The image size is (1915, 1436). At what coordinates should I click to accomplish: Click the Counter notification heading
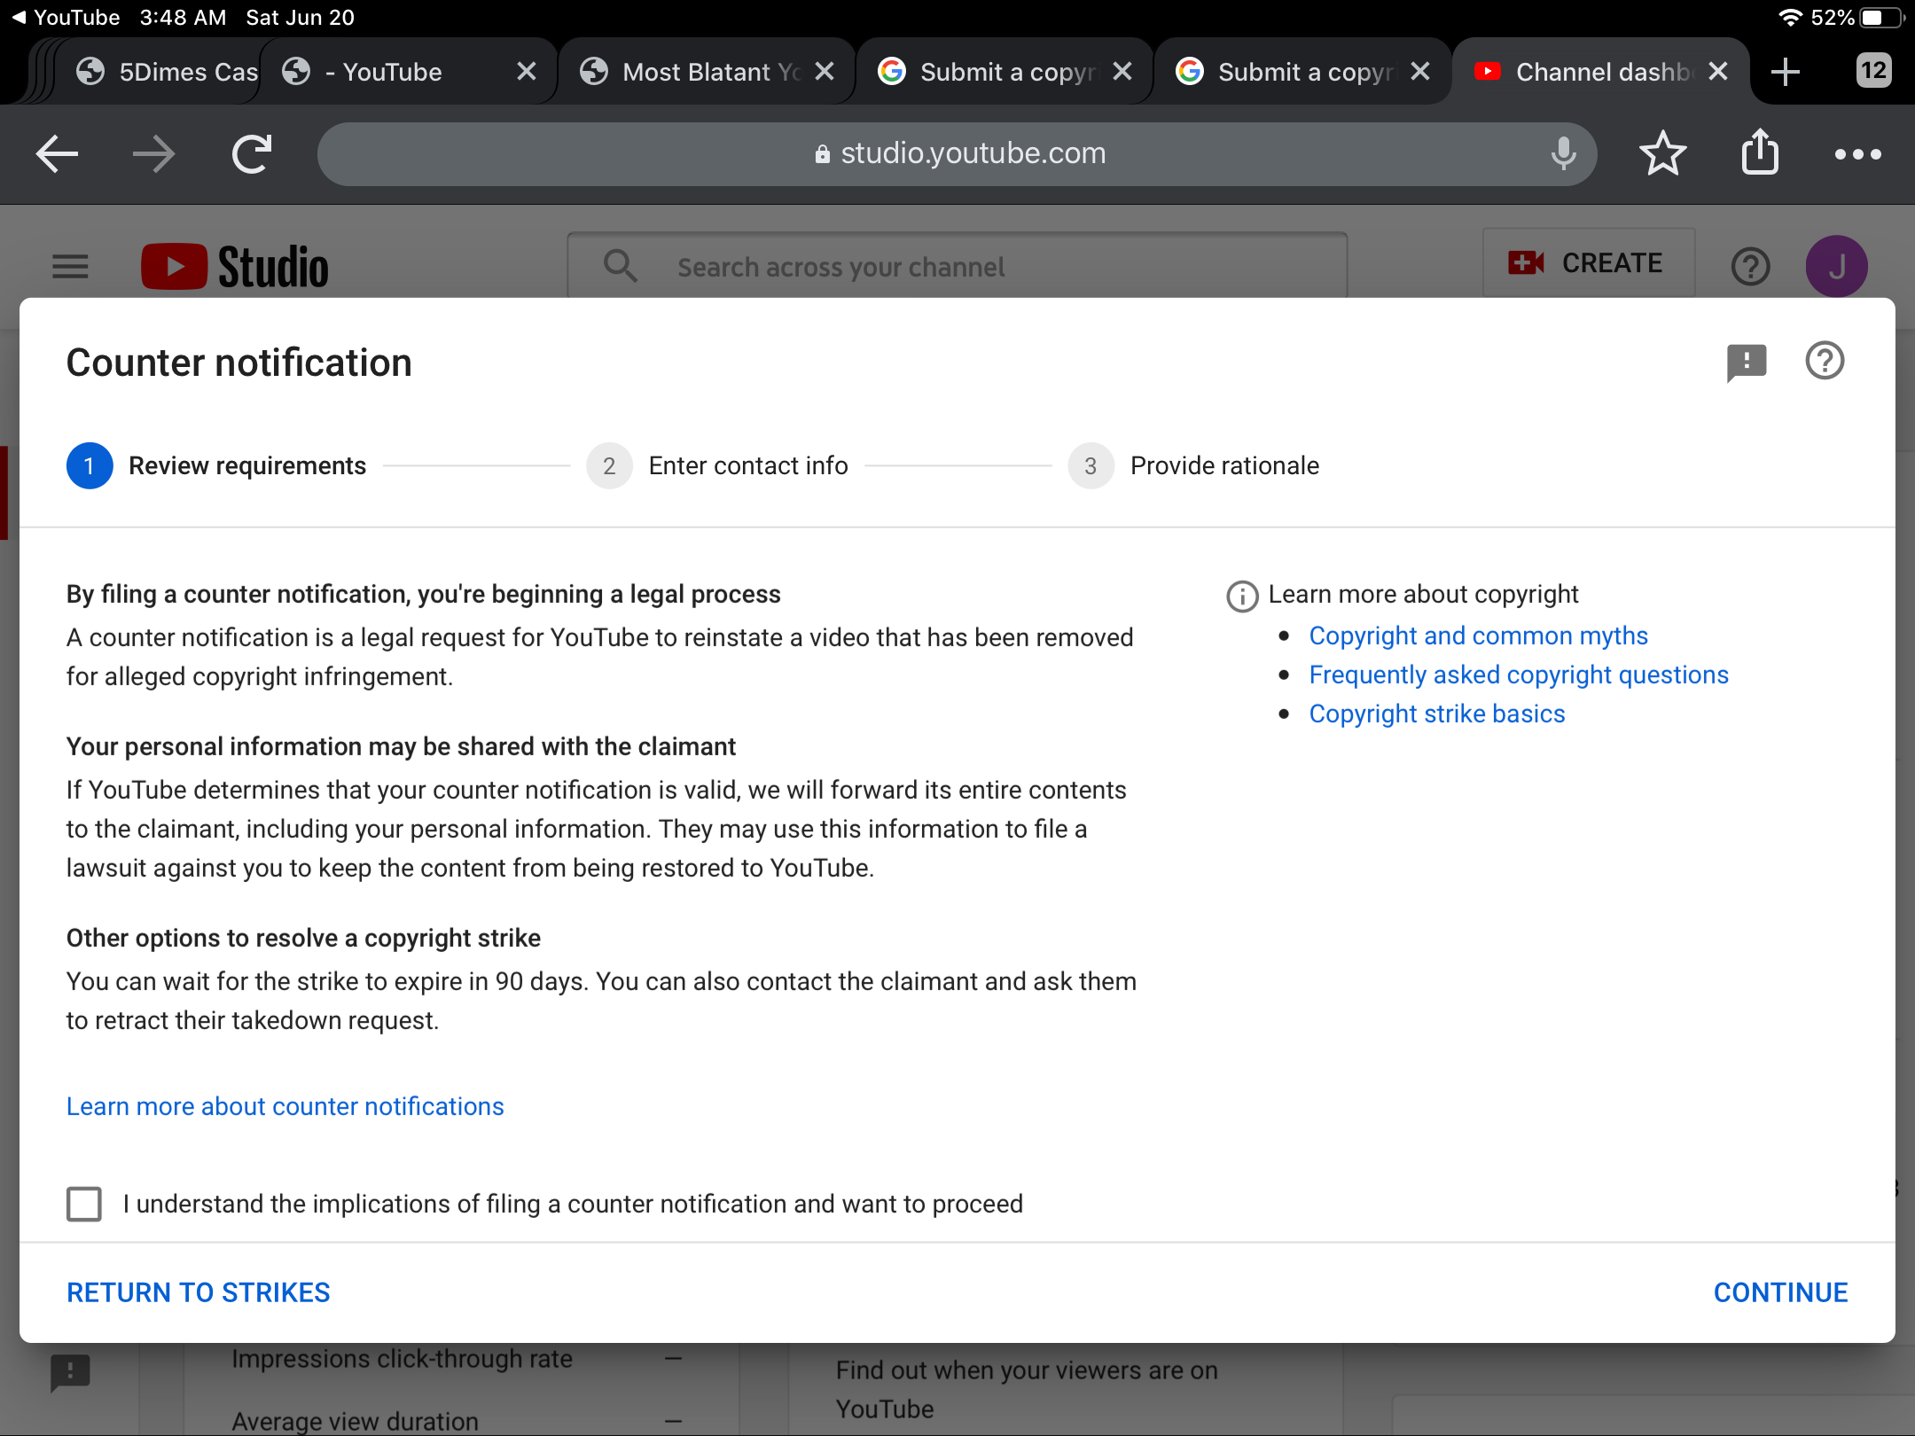point(239,363)
